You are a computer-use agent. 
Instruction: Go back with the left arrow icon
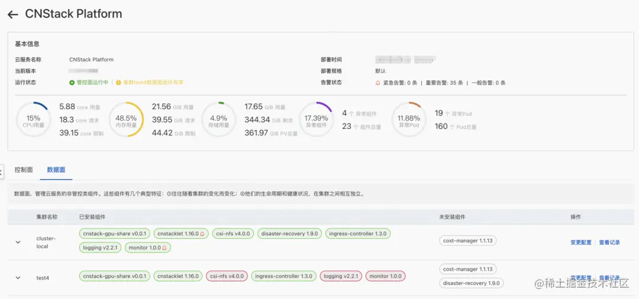[12, 15]
